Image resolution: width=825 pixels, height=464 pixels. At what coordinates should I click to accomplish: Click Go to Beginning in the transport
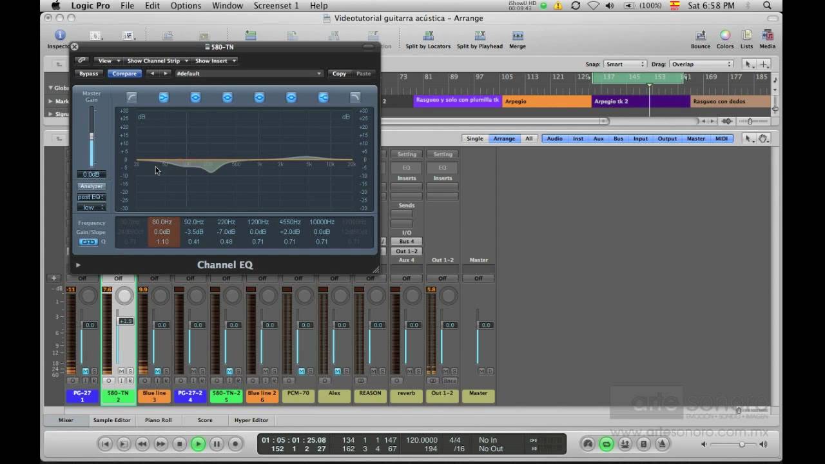[105, 443]
